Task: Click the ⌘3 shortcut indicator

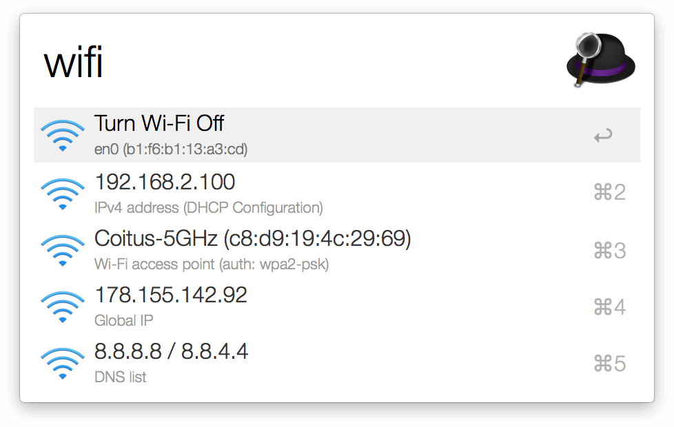Action: point(609,250)
